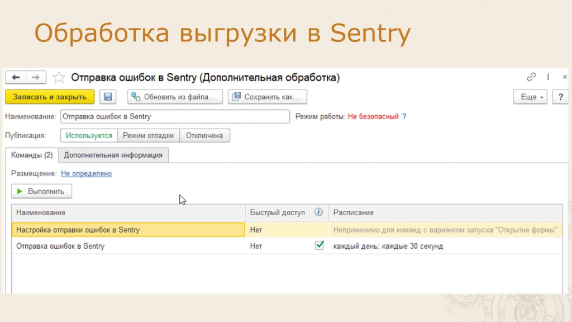Click the Быстрый доступ column header
This screenshot has height=322, width=572.
[x=277, y=212]
